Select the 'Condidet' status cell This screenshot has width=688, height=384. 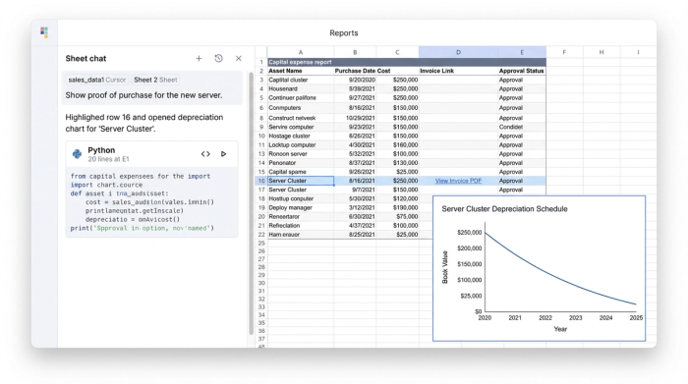coord(522,127)
